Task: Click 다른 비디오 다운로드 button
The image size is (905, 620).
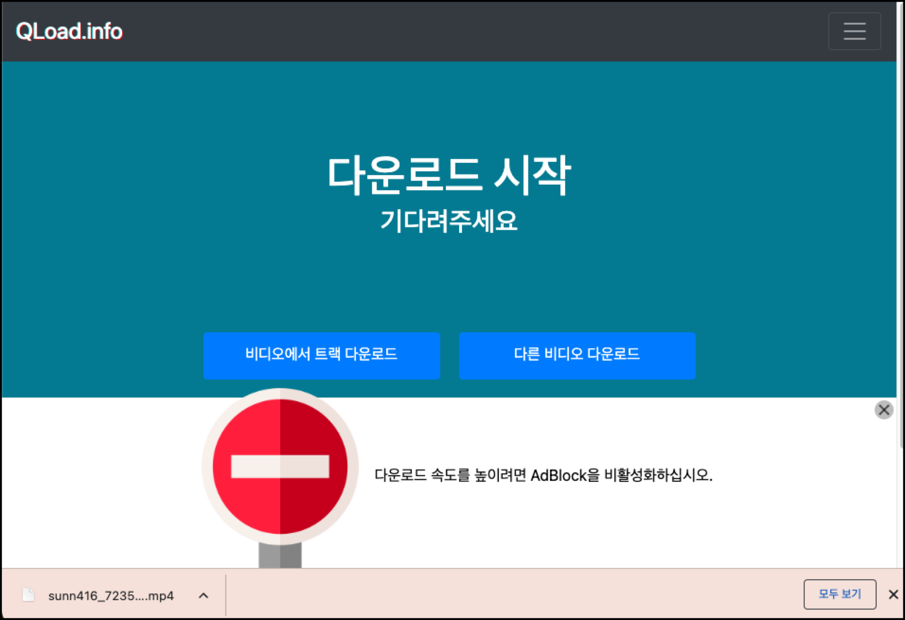Action: [x=577, y=355]
